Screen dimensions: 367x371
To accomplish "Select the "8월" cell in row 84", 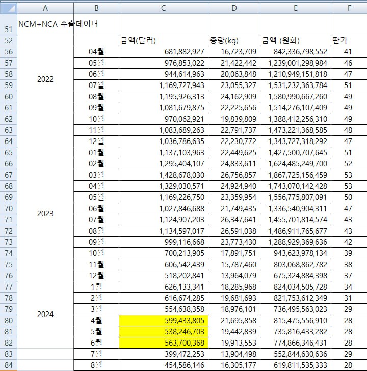I will [96, 365].
